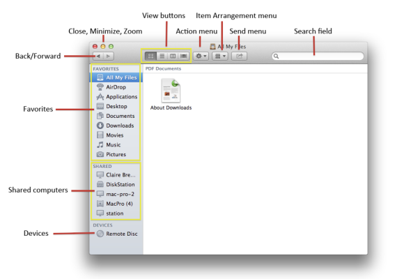
Task: Switch to list view
Action: tap(162, 56)
